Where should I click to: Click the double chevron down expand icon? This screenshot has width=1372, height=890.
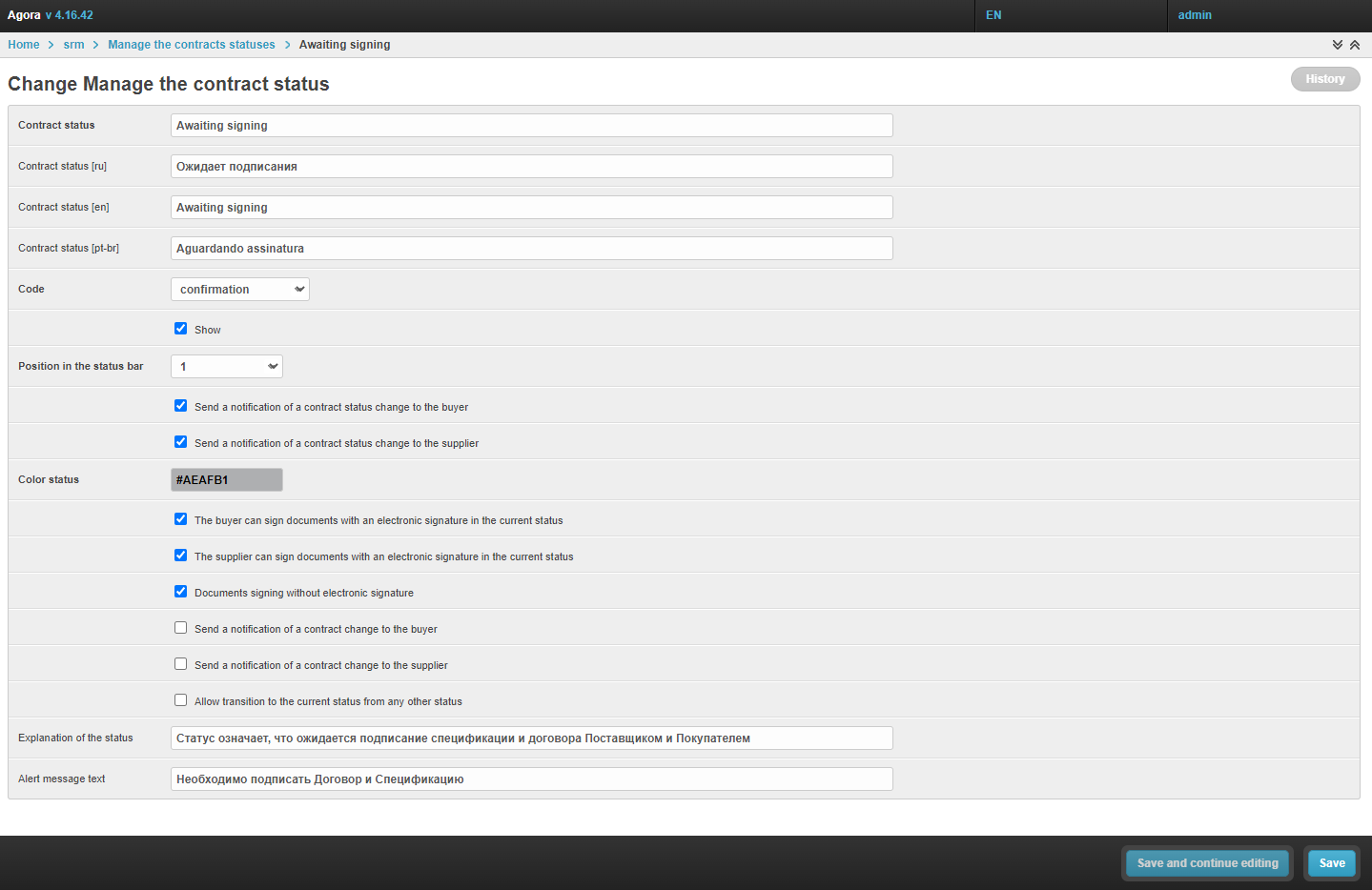(x=1337, y=45)
